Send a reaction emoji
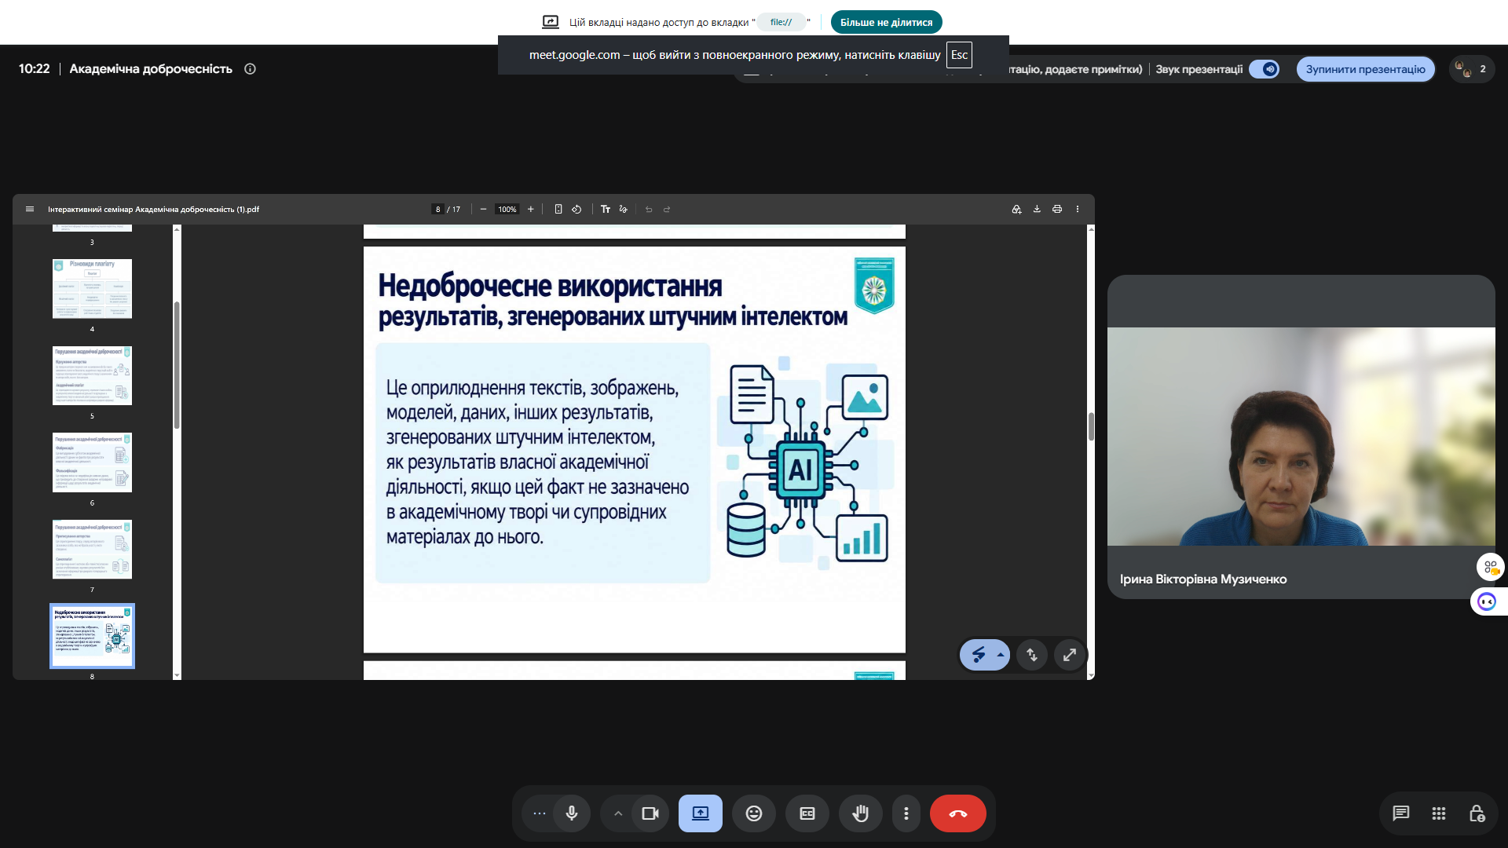Image resolution: width=1508 pixels, height=848 pixels. tap(754, 813)
